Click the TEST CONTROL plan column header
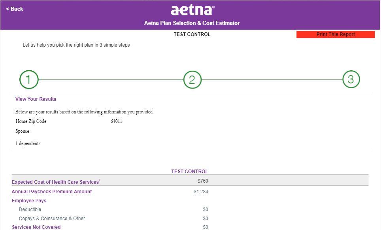This screenshot has width=381, height=230. pos(189,172)
